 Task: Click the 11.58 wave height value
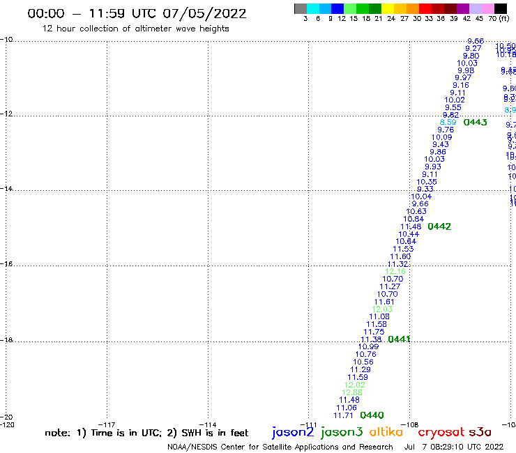pos(377,324)
